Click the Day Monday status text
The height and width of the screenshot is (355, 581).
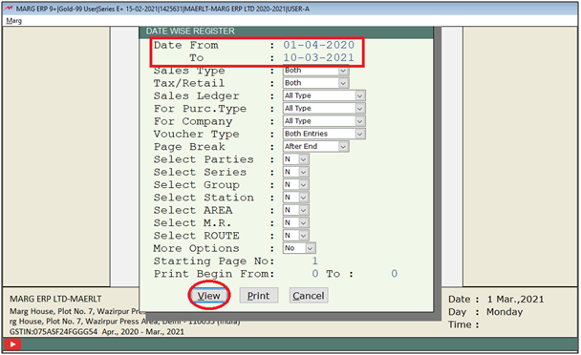click(485, 312)
